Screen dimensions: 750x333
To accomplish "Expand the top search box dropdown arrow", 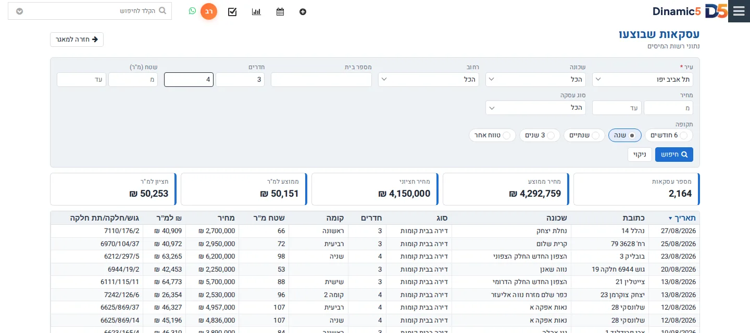I will pos(19,11).
